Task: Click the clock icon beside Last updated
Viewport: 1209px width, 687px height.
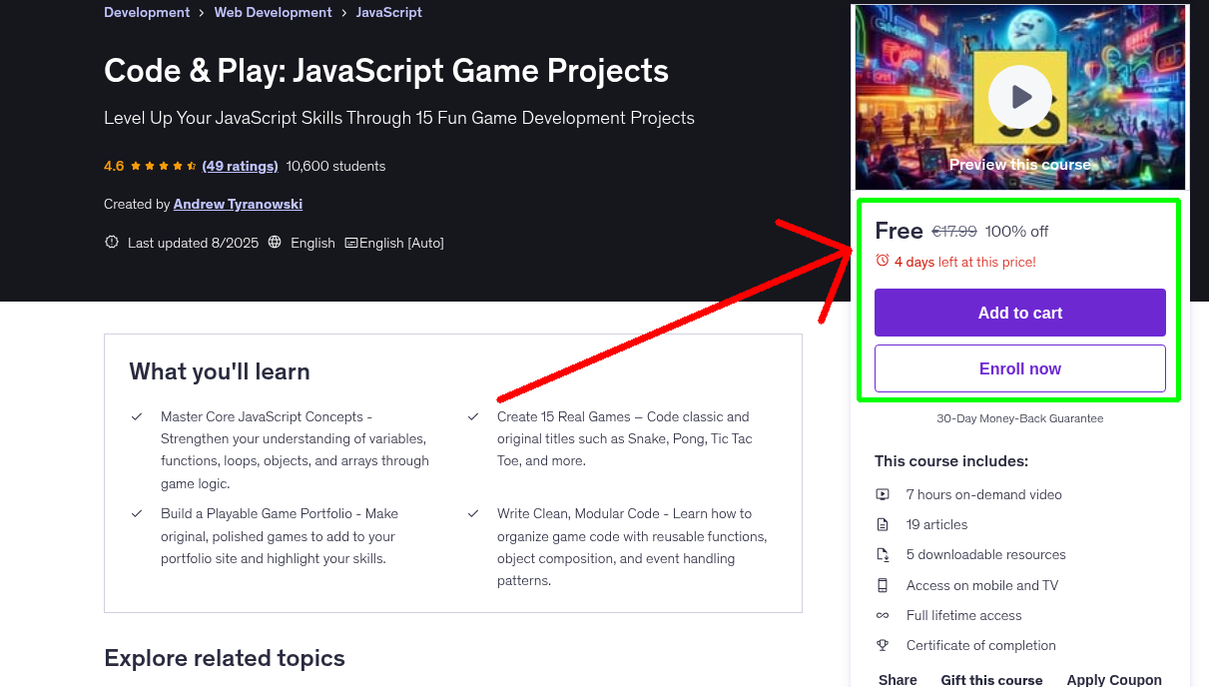Action: [x=111, y=242]
